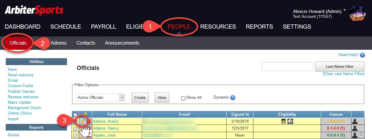Click the envelope icon in Apples, Julia row
372x139 pixels.
click(x=361, y=136)
